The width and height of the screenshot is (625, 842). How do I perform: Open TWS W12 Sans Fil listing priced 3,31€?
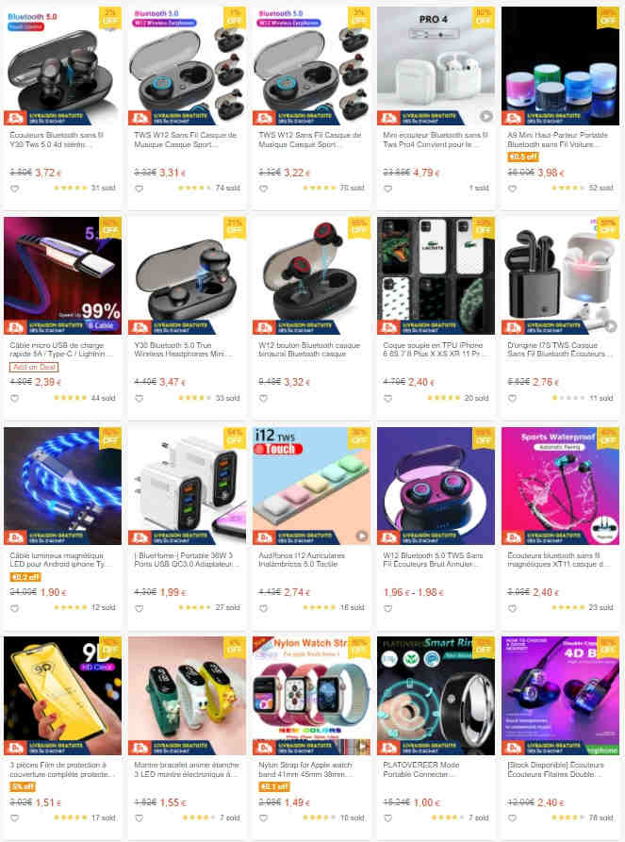point(186,140)
